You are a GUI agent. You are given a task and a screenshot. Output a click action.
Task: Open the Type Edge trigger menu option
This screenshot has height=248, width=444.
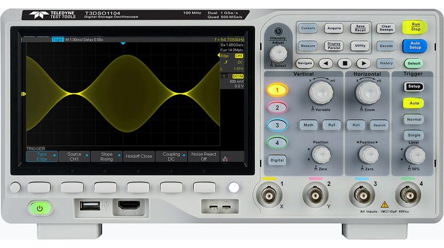(x=42, y=157)
